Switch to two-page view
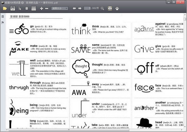The width and height of the screenshot is (187, 132). (x=34, y=8)
